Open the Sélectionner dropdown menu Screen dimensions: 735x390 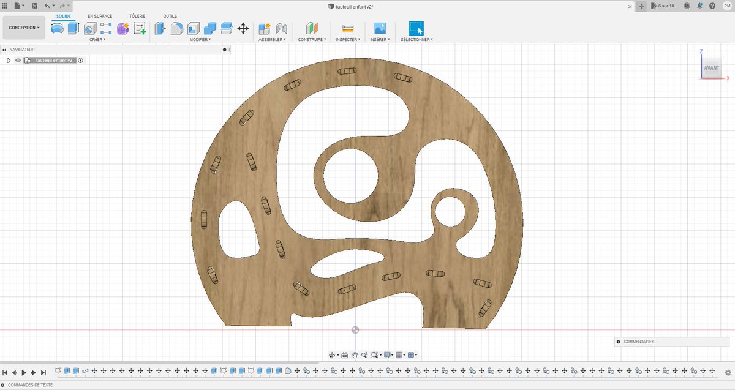tap(417, 39)
